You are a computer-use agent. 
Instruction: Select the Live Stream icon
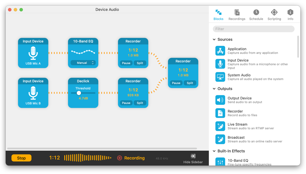click(220, 126)
